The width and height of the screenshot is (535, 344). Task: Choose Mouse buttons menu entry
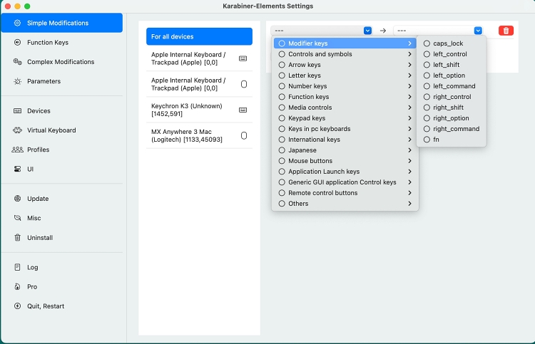tap(345, 161)
